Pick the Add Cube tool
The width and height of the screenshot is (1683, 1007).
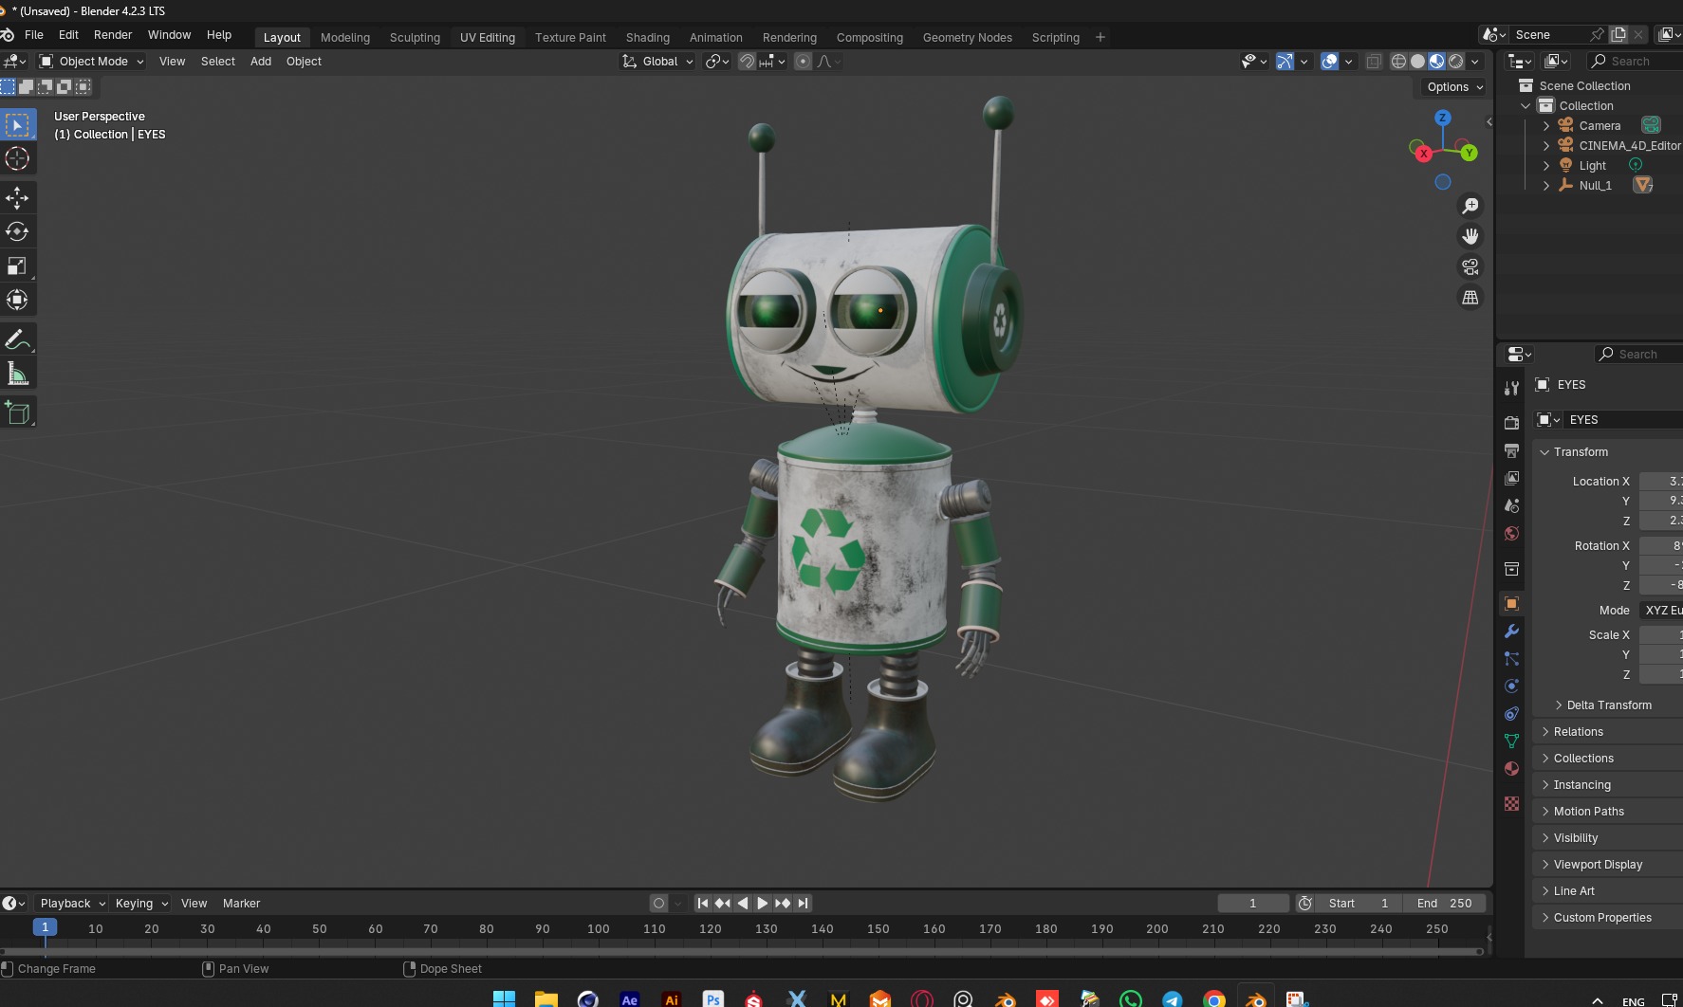[x=18, y=412]
